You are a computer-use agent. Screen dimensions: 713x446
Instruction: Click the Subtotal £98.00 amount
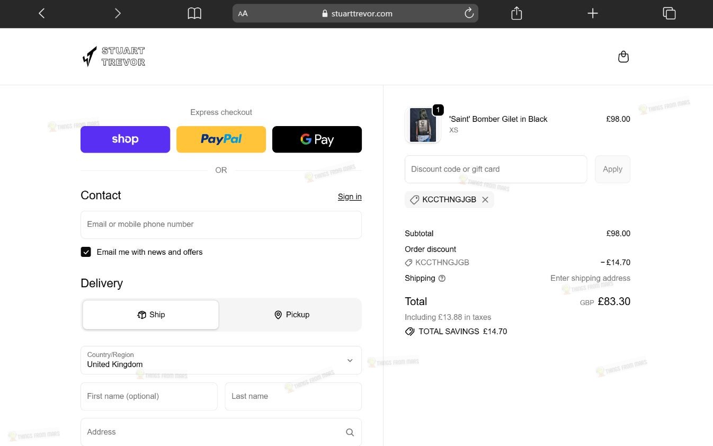(618, 234)
